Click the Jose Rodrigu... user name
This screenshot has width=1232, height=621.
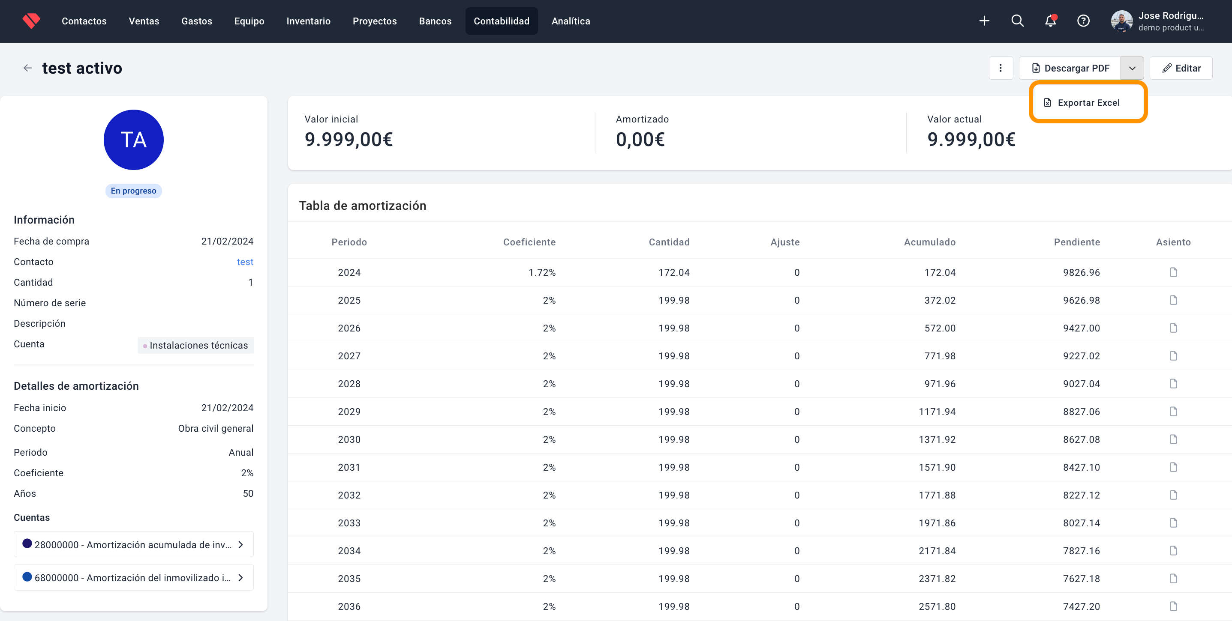[1170, 16]
